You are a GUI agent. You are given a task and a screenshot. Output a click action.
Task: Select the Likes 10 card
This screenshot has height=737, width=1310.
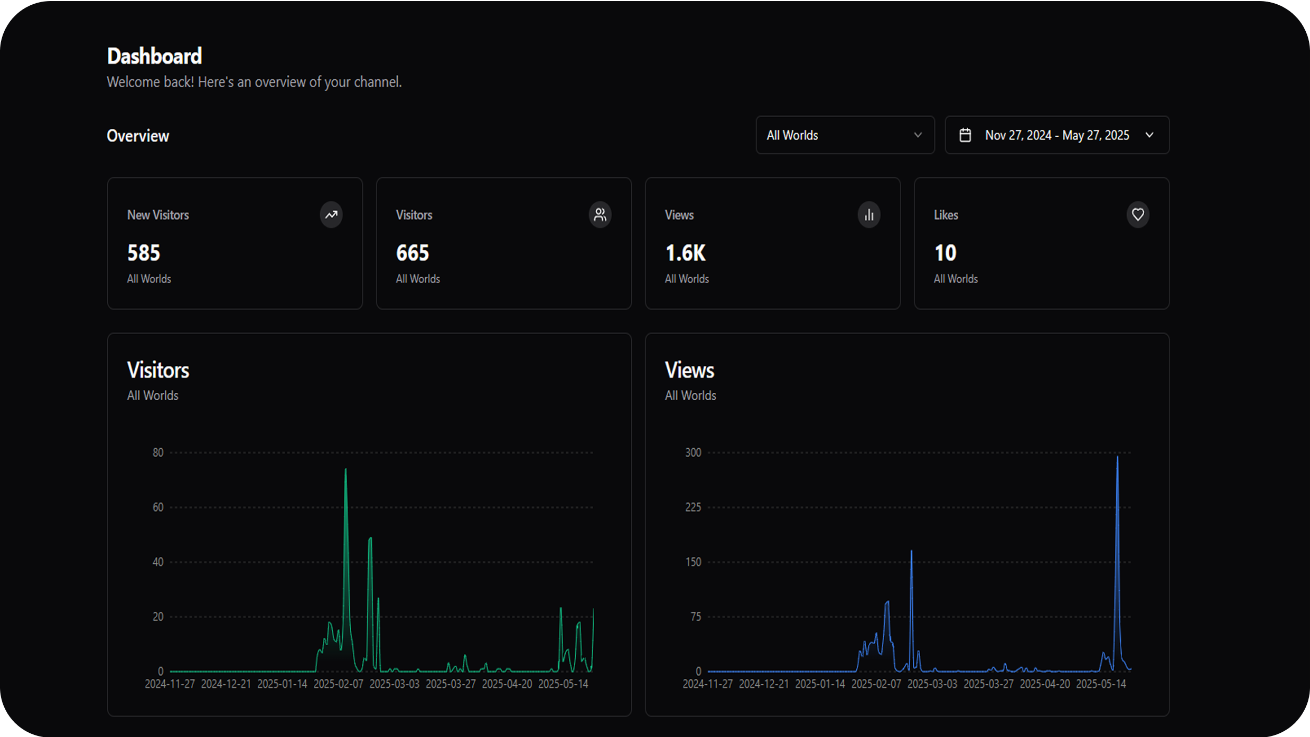click(1041, 243)
